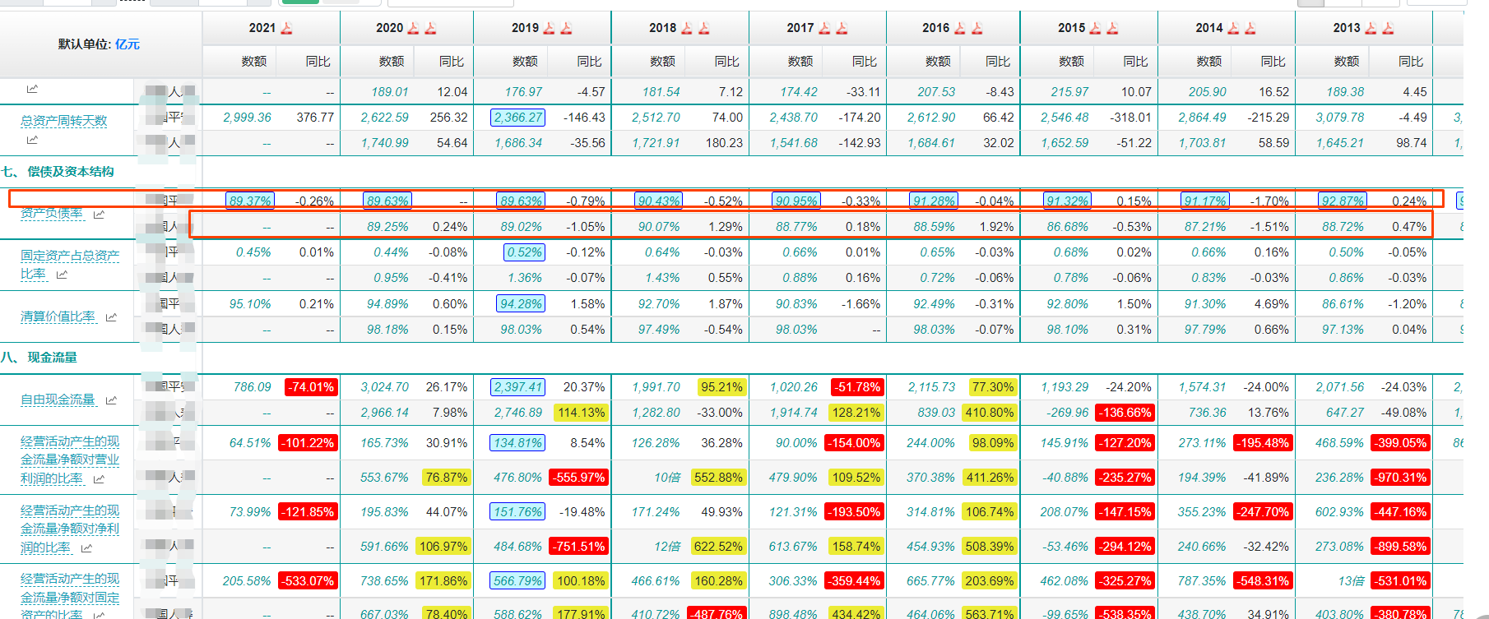This screenshot has width=1489, height=619.
Task: Click section heading 七、偿债及资本结构
Action: (58, 172)
